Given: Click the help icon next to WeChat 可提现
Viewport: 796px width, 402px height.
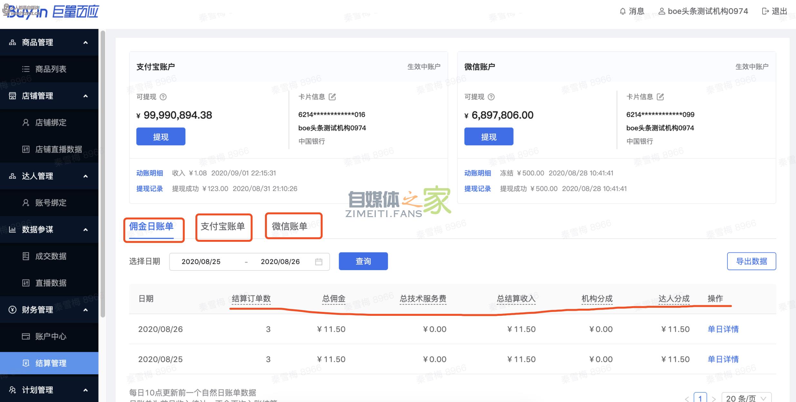Looking at the screenshot, I should pyautogui.click(x=491, y=97).
